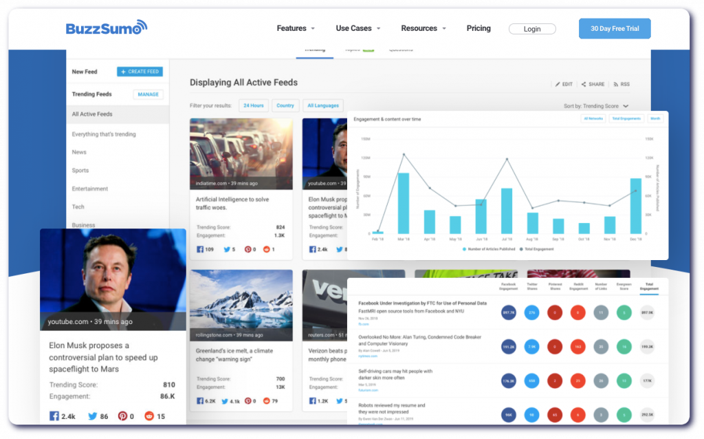Click Facebook icon on traffic woes card
Screen dimensions: 704x439
click(200, 249)
